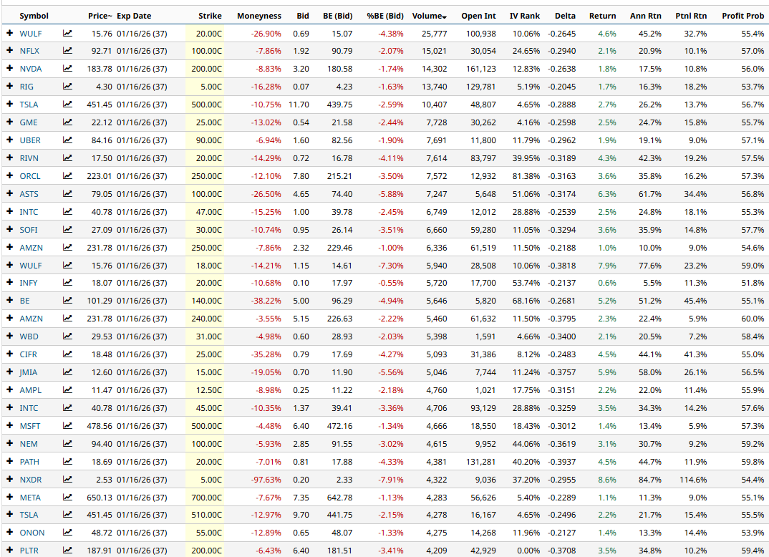Image resolution: width=769 pixels, height=557 pixels.
Task: Sort by Delta column header
Action: click(x=565, y=16)
